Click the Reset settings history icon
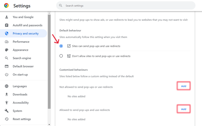 [x=6, y=119]
